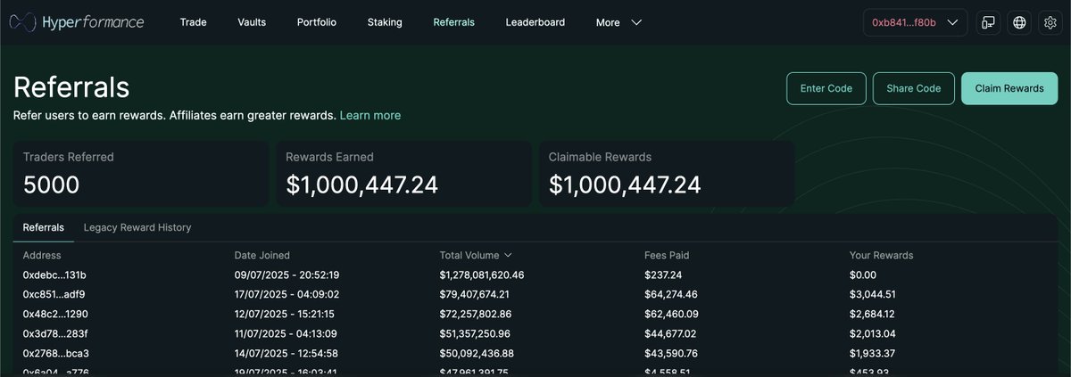Click the Your Rewards column header
Viewport: 1071px width, 377px height.
coord(881,255)
